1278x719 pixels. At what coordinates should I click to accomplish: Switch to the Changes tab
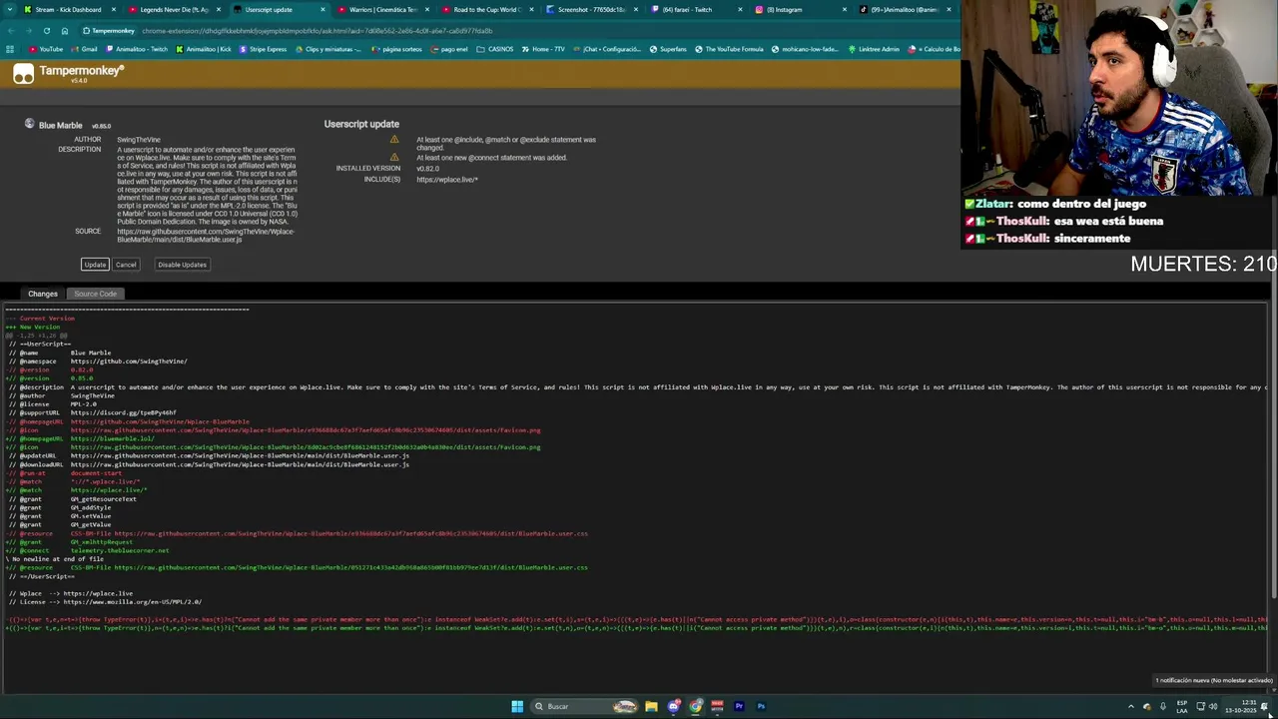coord(43,294)
